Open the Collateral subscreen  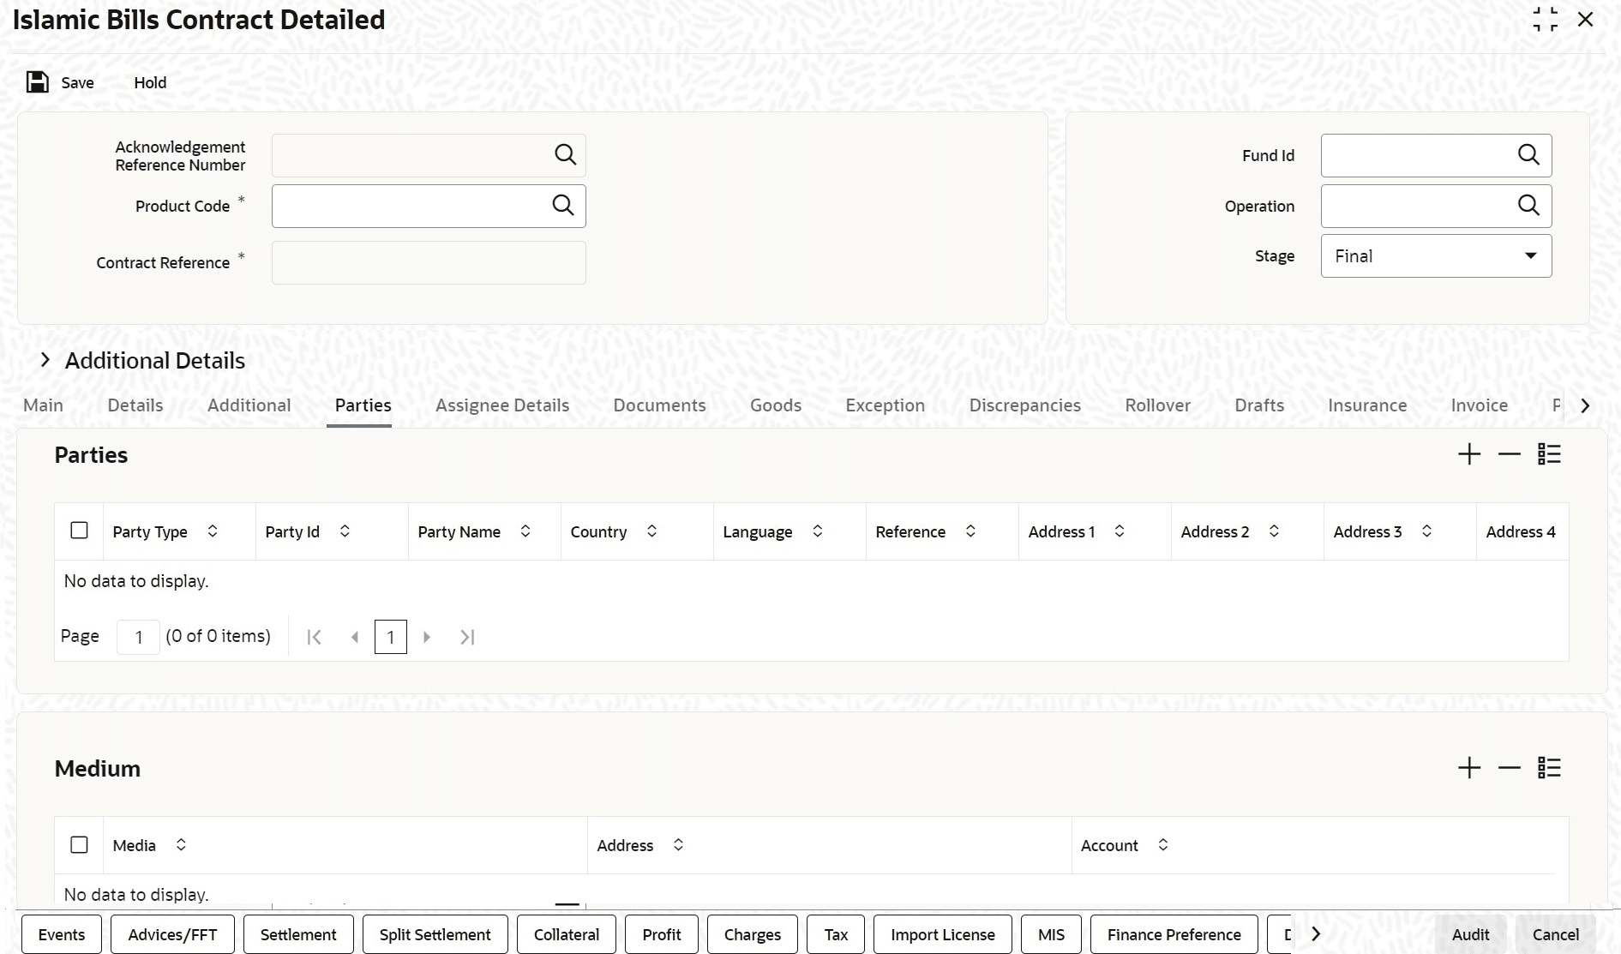(x=567, y=934)
